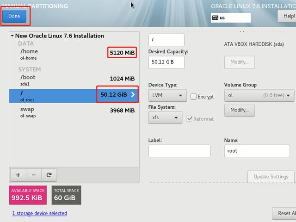Open the Device Type LVM dropdown
Screen dimensions: 296x222
tap(167, 95)
